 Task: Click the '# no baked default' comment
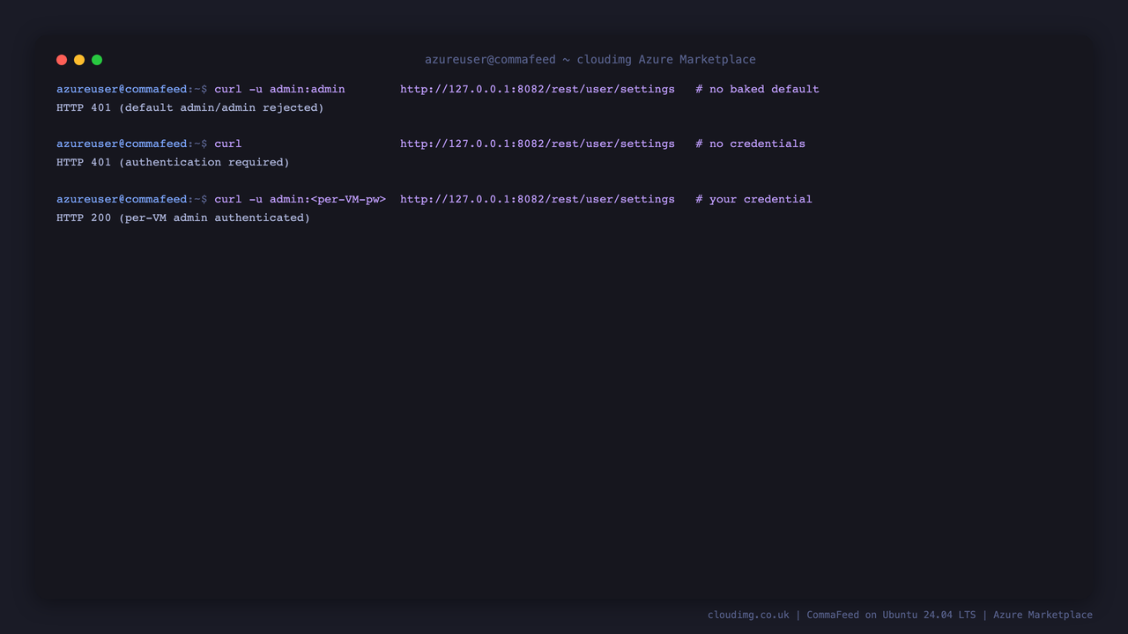[757, 89]
